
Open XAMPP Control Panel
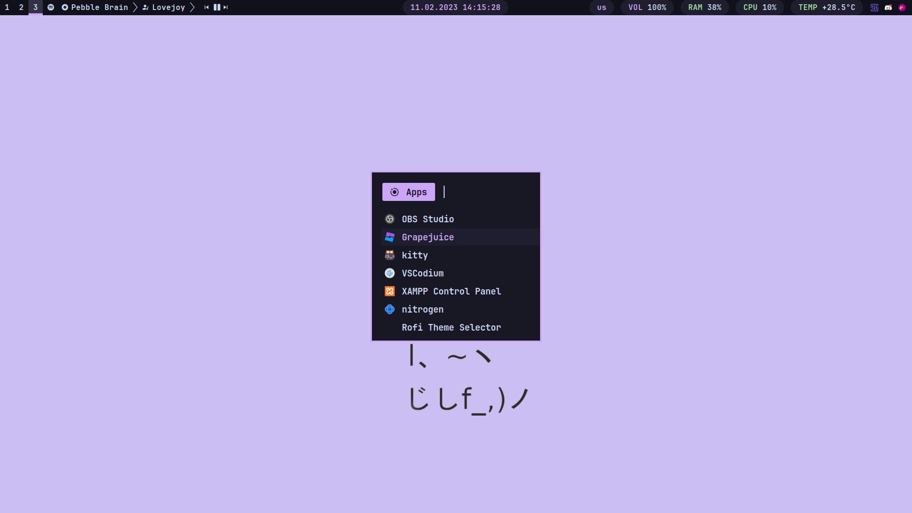pos(451,291)
